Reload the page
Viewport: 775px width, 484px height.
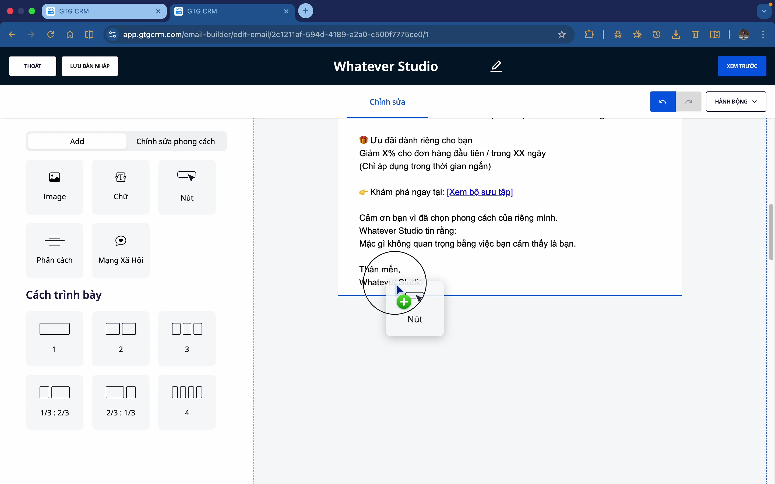(x=50, y=34)
